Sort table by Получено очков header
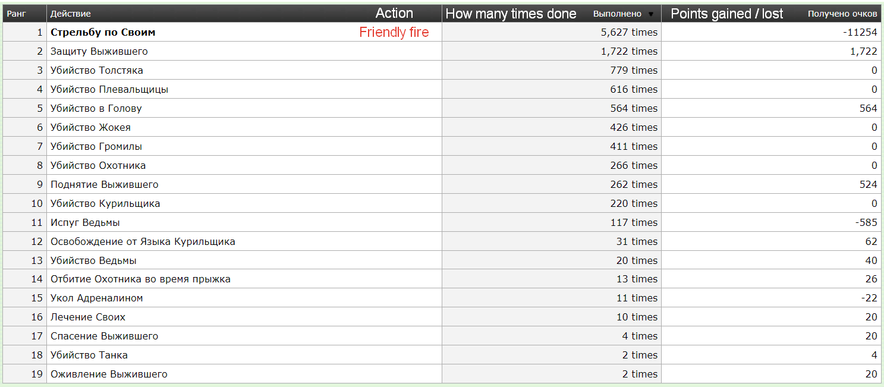884x387 pixels. [x=842, y=14]
